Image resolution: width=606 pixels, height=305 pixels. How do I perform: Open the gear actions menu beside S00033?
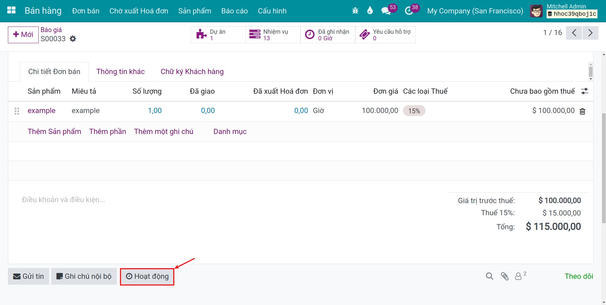click(x=73, y=39)
